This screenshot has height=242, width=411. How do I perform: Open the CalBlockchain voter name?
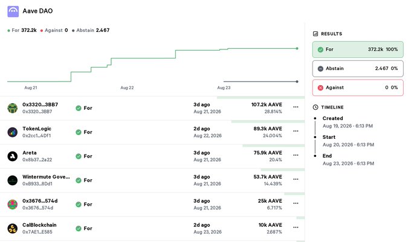pyautogui.click(x=39, y=225)
